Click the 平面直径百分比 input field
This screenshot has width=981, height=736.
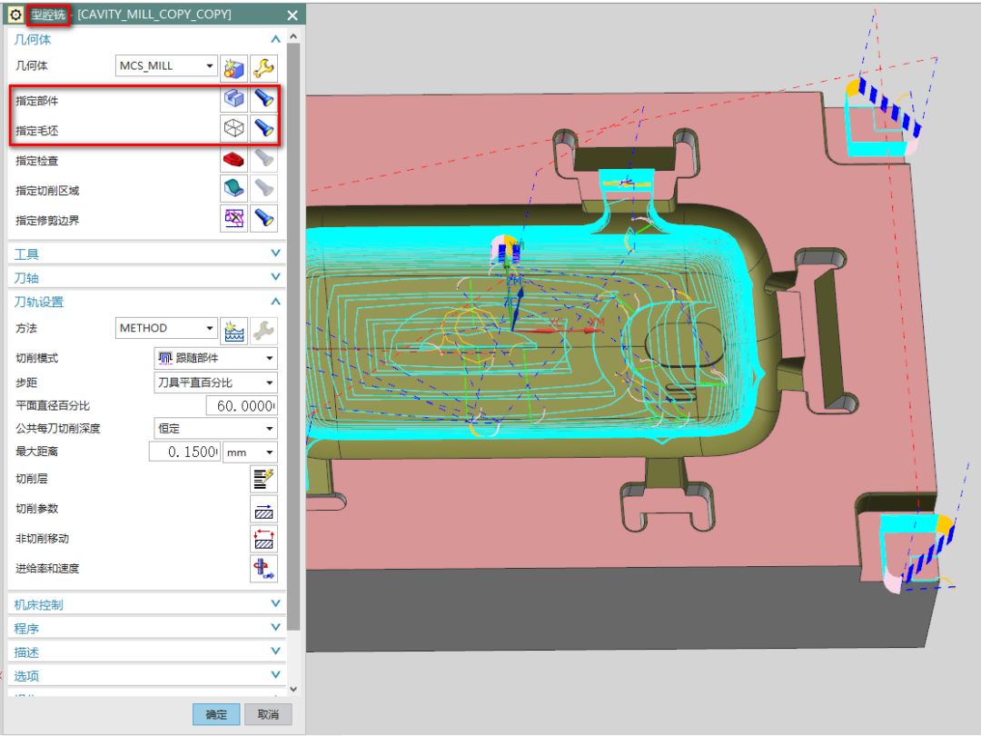241,405
